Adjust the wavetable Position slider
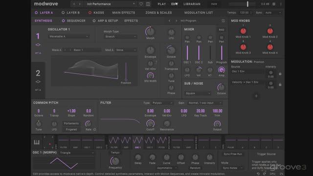This screenshot has height=176, width=313. tap(126, 71)
